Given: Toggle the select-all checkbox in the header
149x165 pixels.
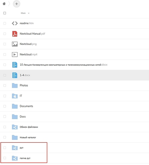Looking at the screenshot, I should tap(5, 13).
